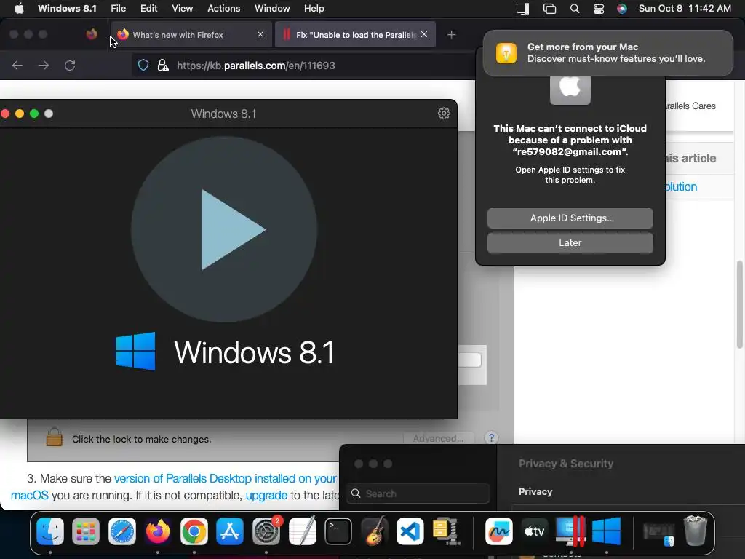Open Launchpad from the Dock
Viewport: 745px width, 559px height.
[86, 531]
